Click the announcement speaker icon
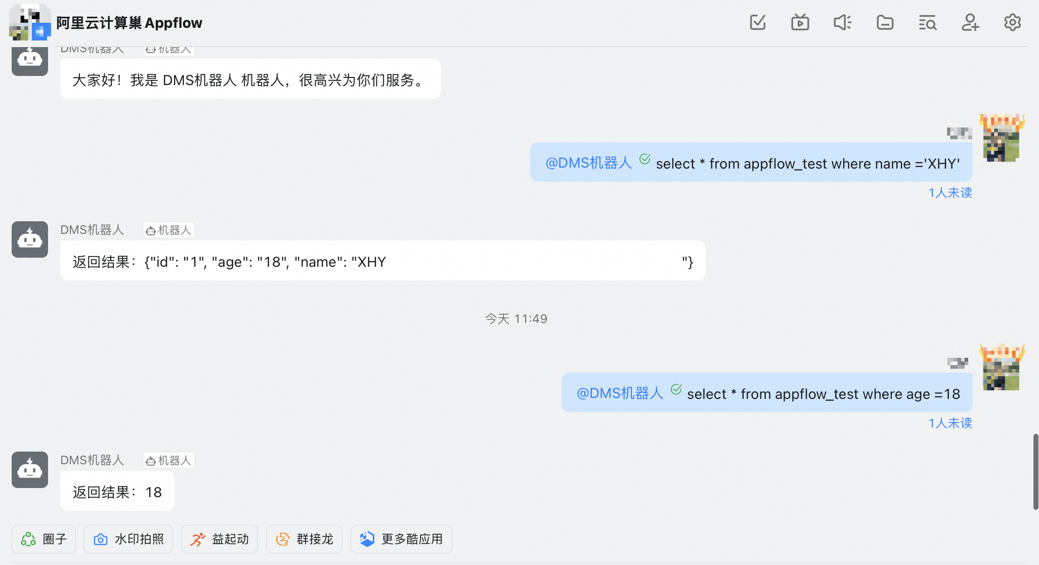Image resolution: width=1039 pixels, height=565 pixels. [843, 22]
